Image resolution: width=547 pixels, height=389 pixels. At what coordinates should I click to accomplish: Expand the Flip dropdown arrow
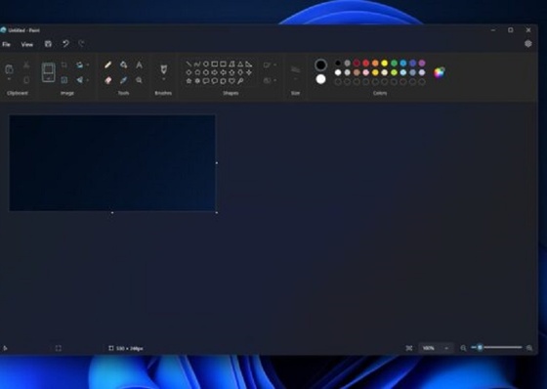[88, 80]
